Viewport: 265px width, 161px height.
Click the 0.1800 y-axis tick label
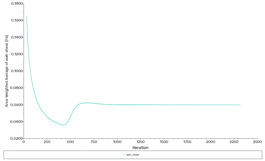[x=17, y=4]
